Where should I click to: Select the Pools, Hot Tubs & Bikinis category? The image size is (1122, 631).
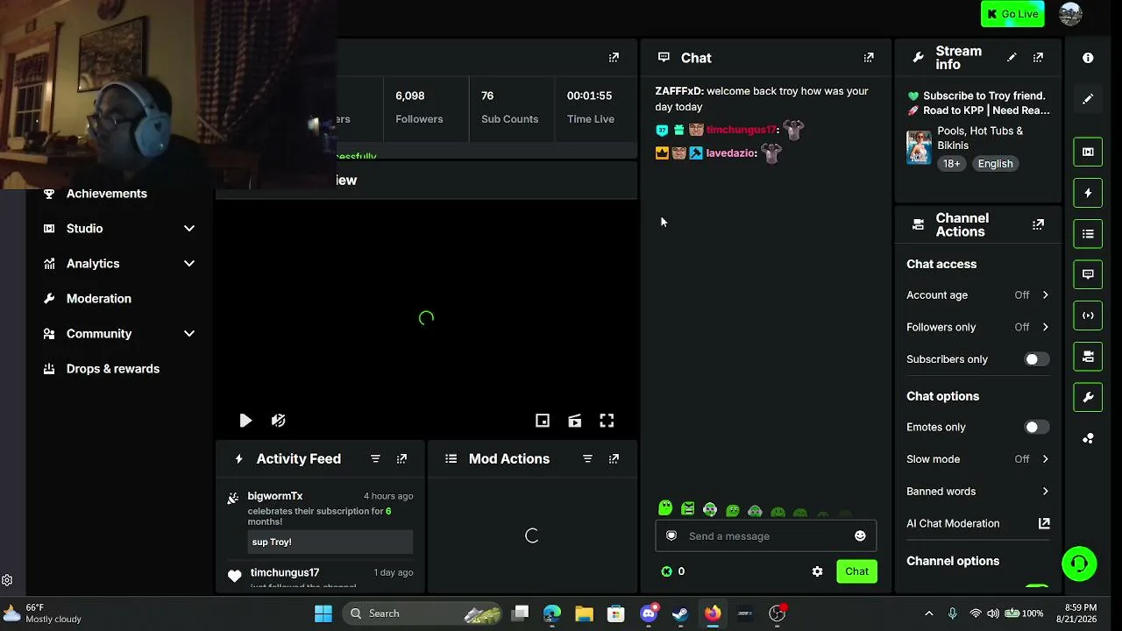pos(980,138)
